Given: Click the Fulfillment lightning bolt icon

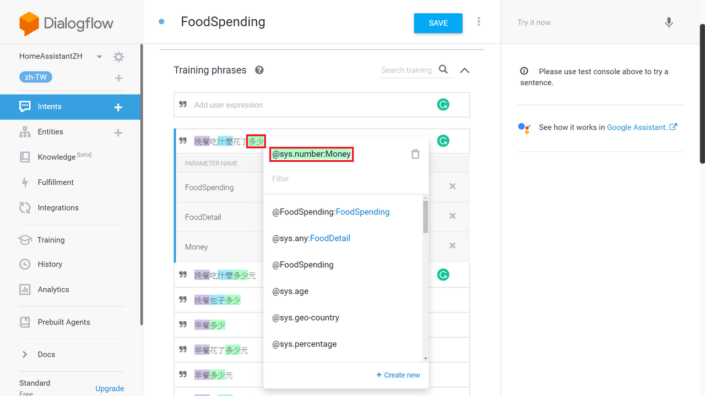Looking at the screenshot, I should 25,183.
